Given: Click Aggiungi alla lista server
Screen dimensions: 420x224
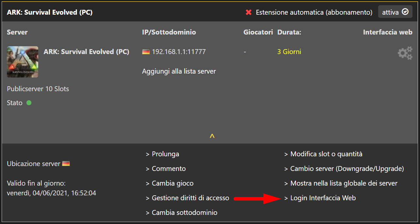Looking at the screenshot, I should tap(179, 71).
